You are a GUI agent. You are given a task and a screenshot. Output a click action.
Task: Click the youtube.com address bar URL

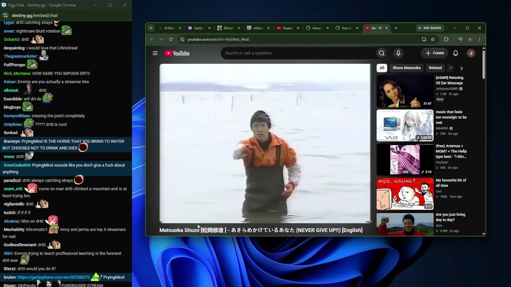[x=218, y=39]
